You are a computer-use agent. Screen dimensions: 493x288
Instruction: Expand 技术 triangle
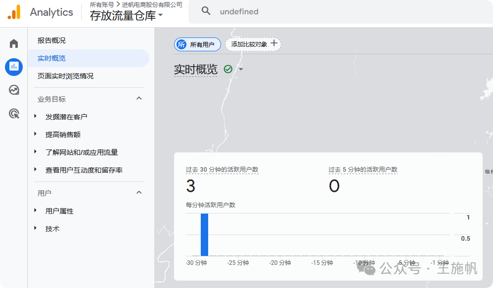35,228
